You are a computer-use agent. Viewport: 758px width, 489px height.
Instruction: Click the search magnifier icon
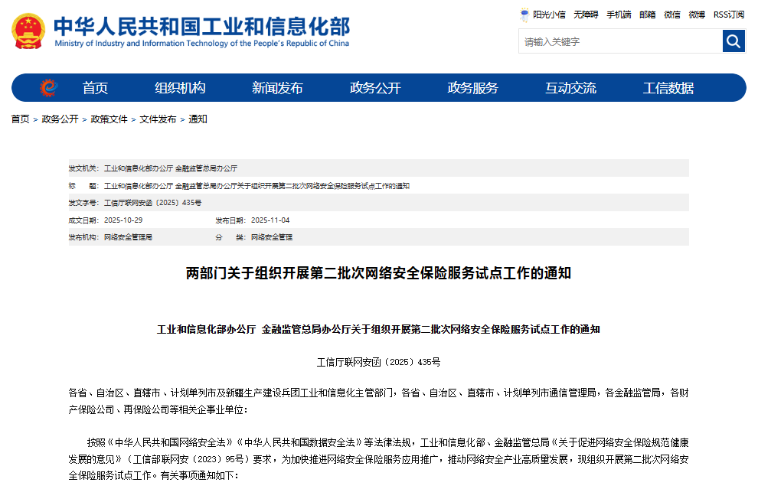click(x=733, y=41)
